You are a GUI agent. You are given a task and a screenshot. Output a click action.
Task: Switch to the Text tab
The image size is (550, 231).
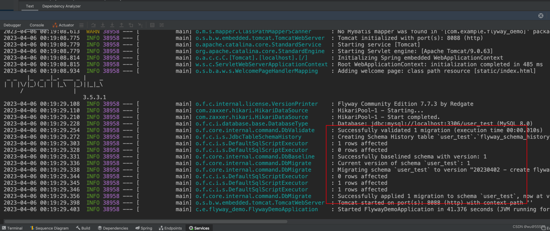coord(30,6)
